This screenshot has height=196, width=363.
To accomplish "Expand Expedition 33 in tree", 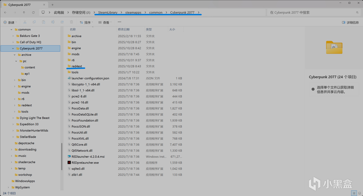I will [x=13, y=124].
